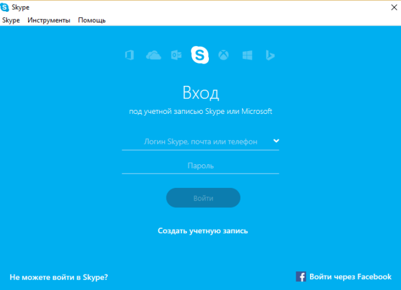Open the Skype menu

click(11, 20)
